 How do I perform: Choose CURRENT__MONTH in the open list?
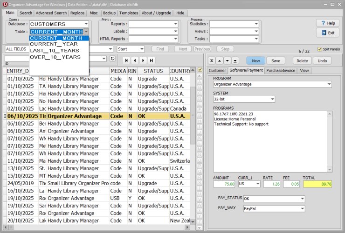pos(59,38)
